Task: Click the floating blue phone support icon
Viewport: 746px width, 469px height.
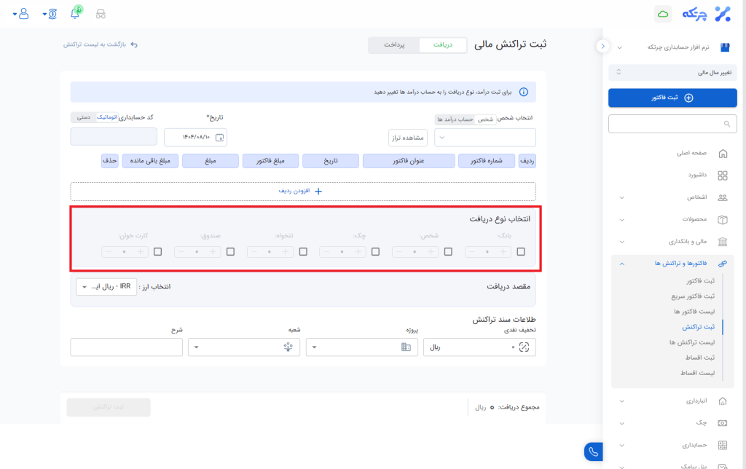Action: click(593, 452)
